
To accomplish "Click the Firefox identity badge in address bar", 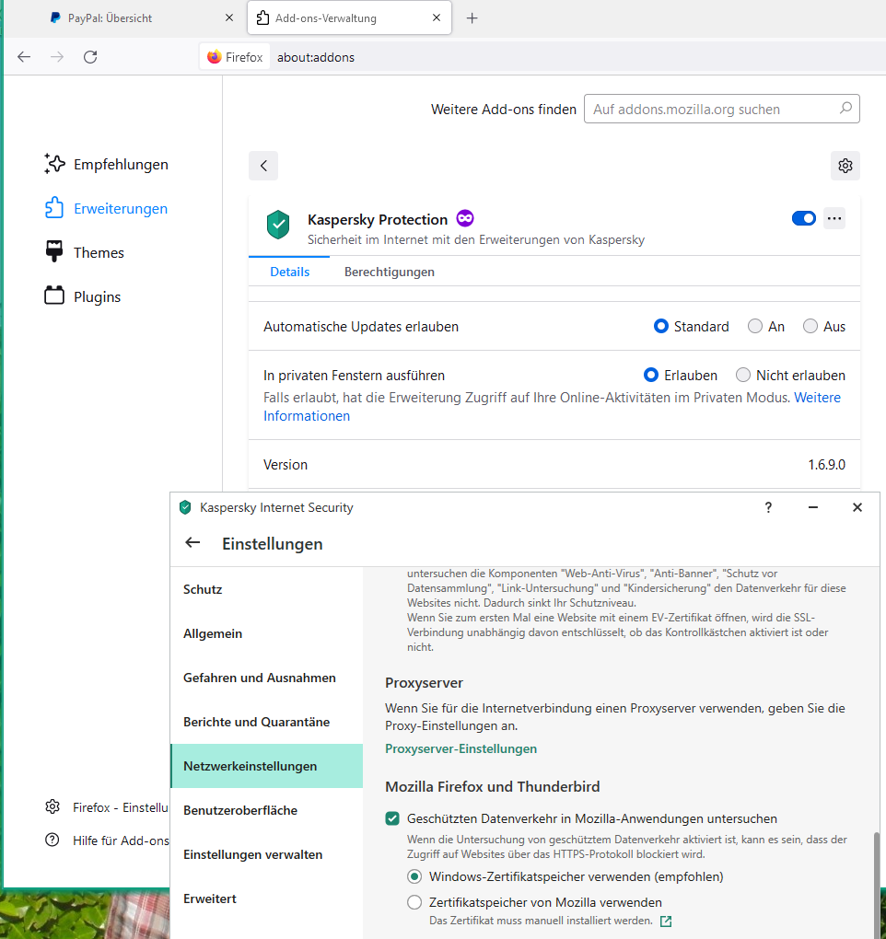I will [x=235, y=57].
